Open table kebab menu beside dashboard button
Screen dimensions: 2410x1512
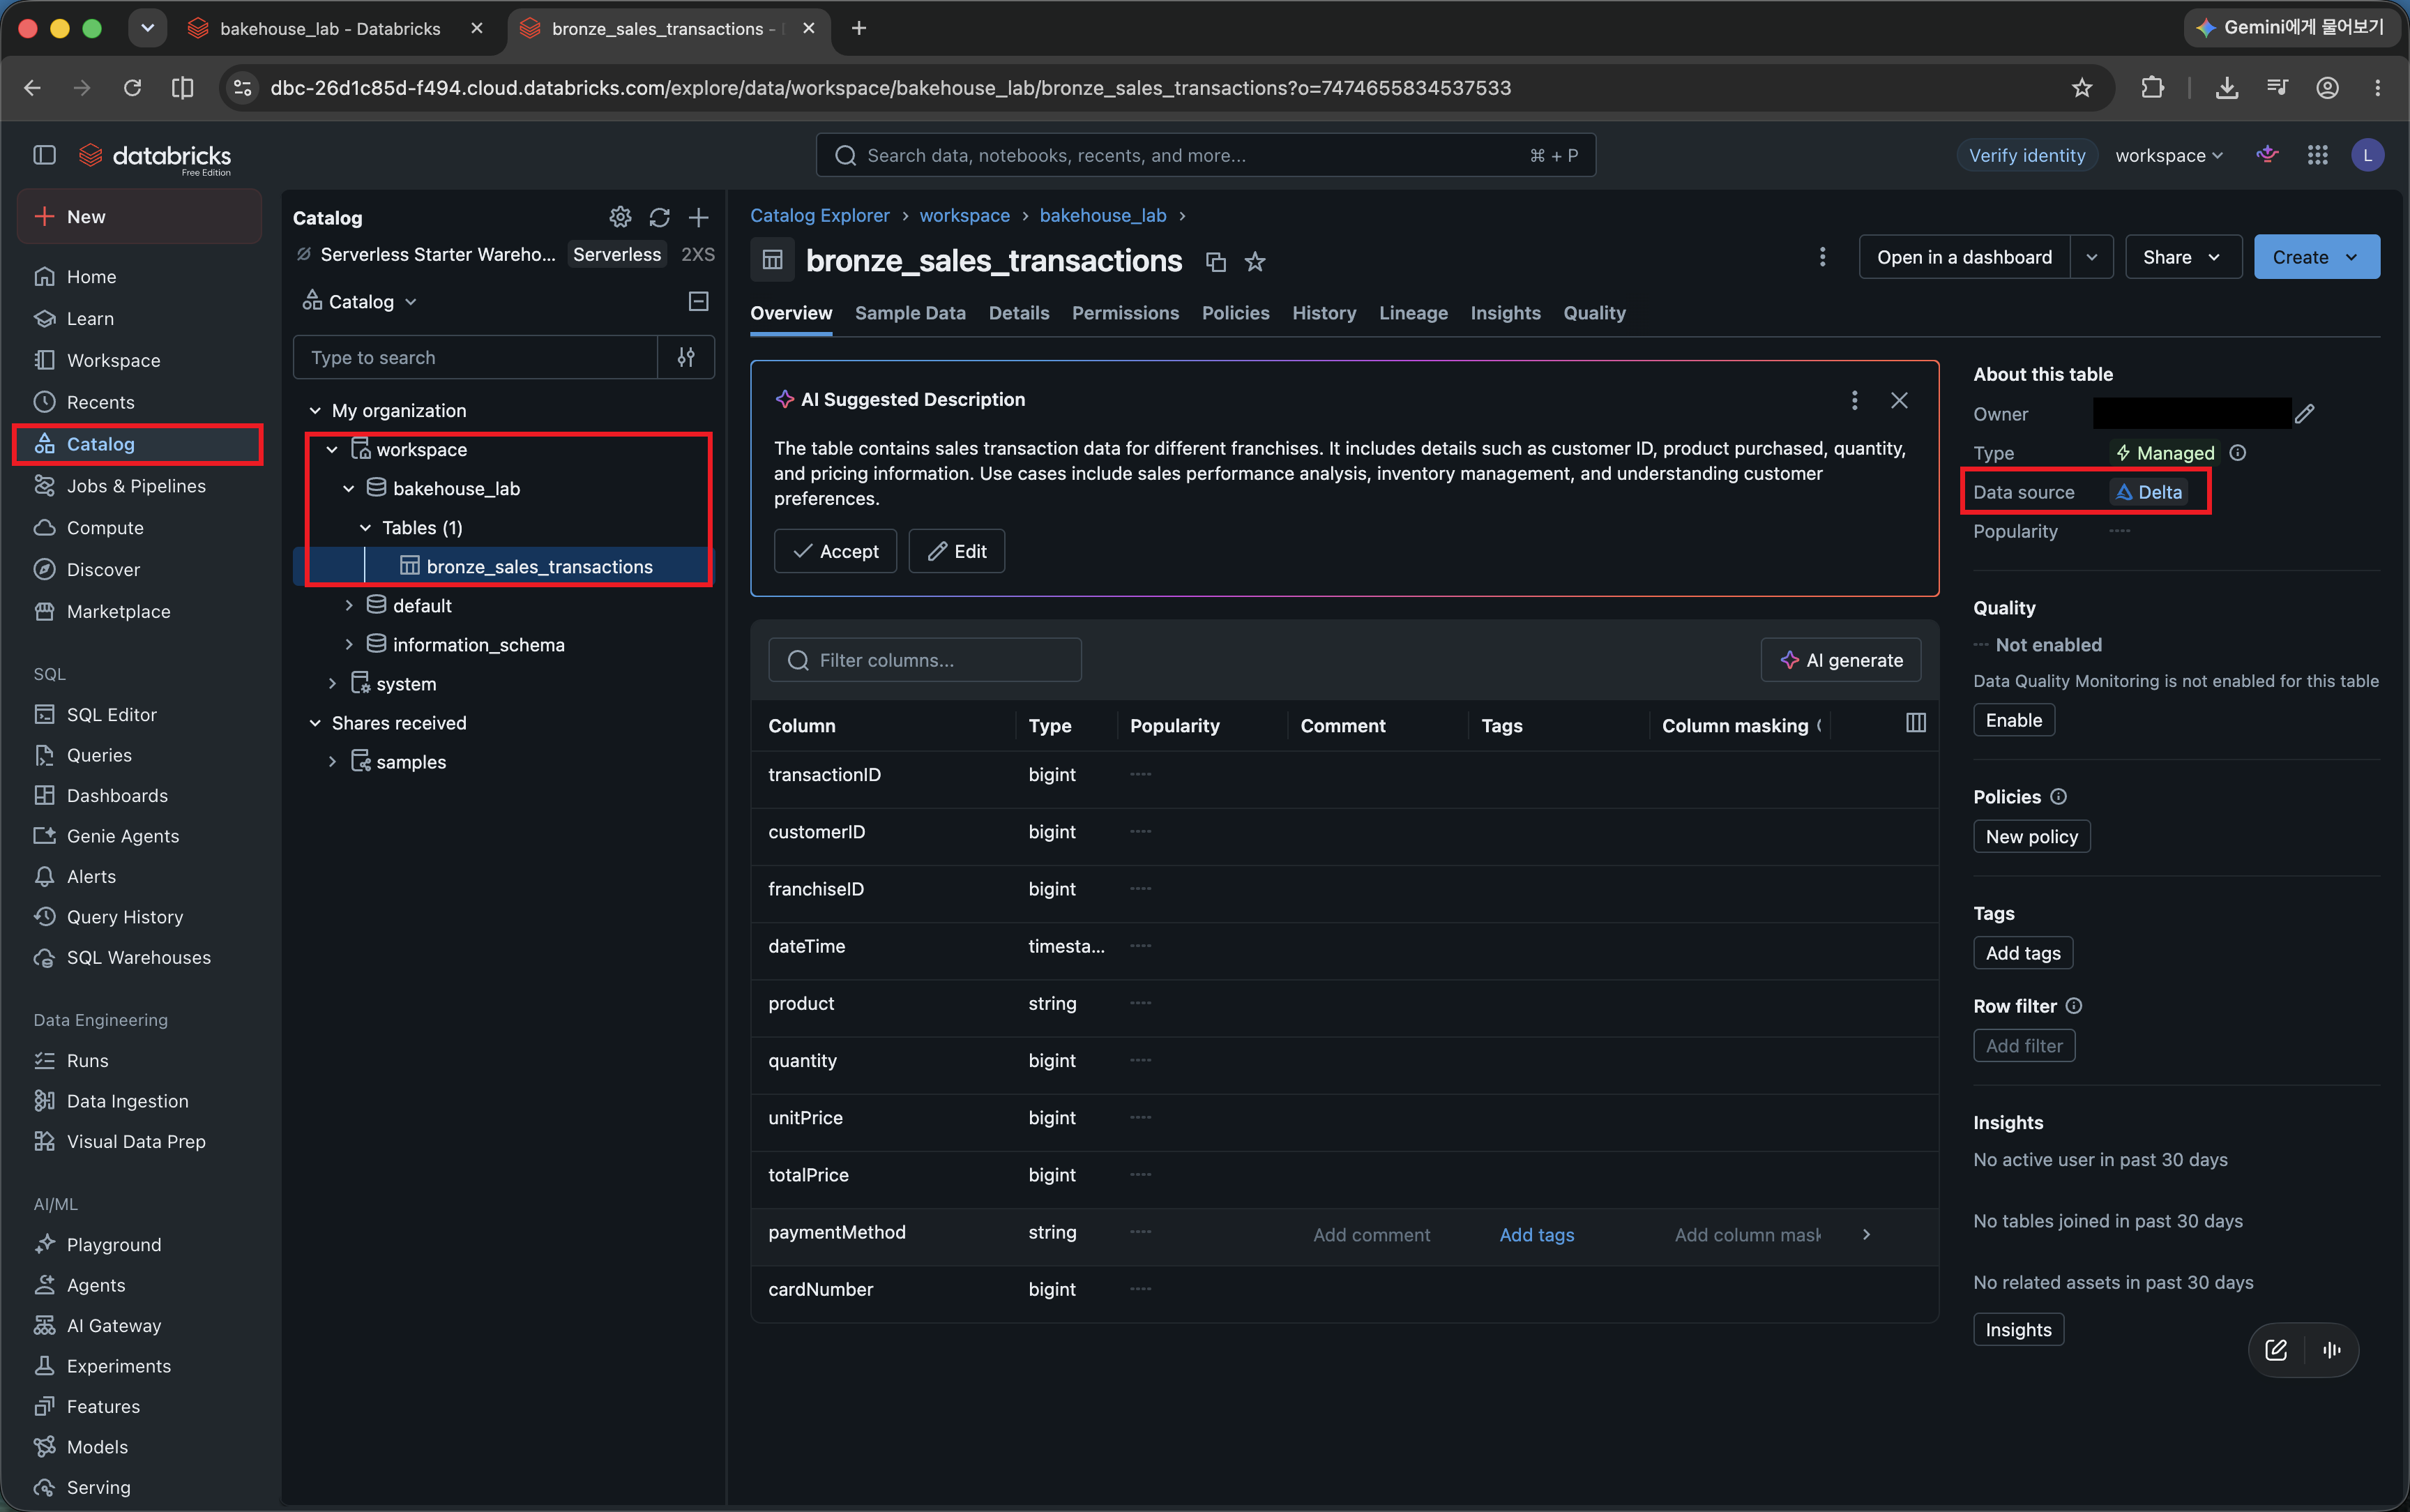tap(1822, 257)
